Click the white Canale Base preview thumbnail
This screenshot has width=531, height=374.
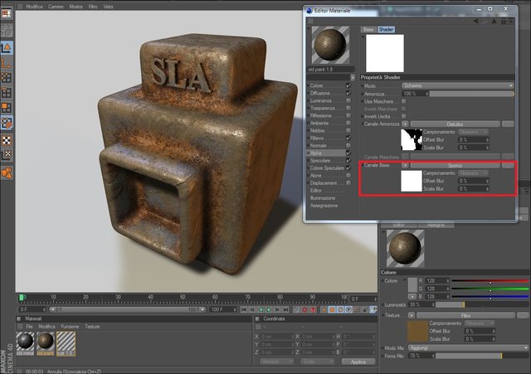(x=412, y=181)
